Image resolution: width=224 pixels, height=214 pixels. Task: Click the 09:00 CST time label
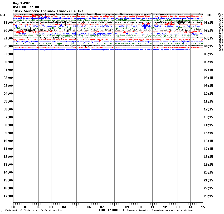[8, 133]
